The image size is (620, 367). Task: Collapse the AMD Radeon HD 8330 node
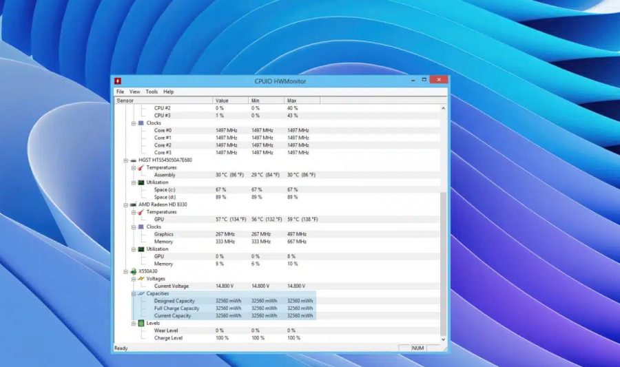pos(126,205)
